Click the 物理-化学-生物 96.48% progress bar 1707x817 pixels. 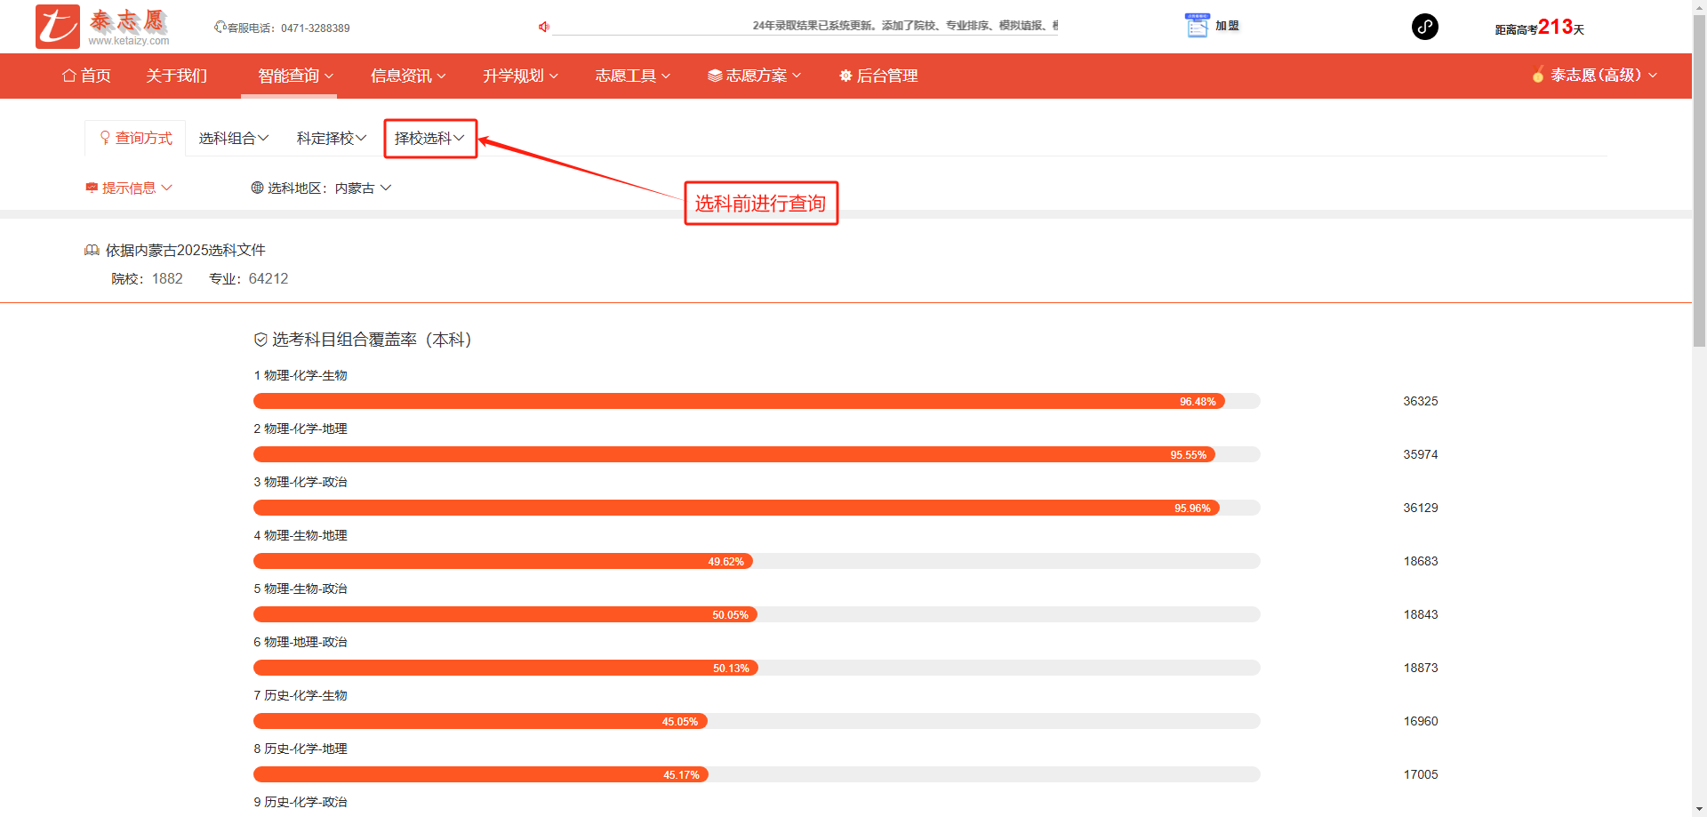point(738,401)
